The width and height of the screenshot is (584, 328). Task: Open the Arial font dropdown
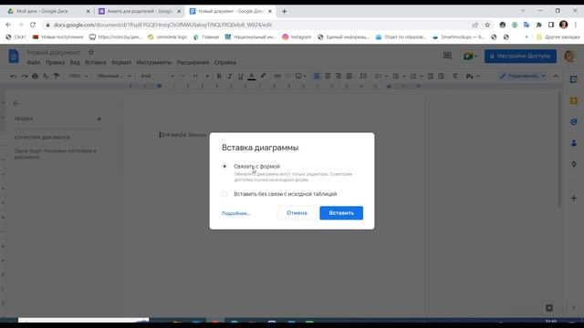point(157,77)
